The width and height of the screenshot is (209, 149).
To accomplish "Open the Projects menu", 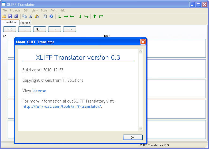I will (15, 10).
